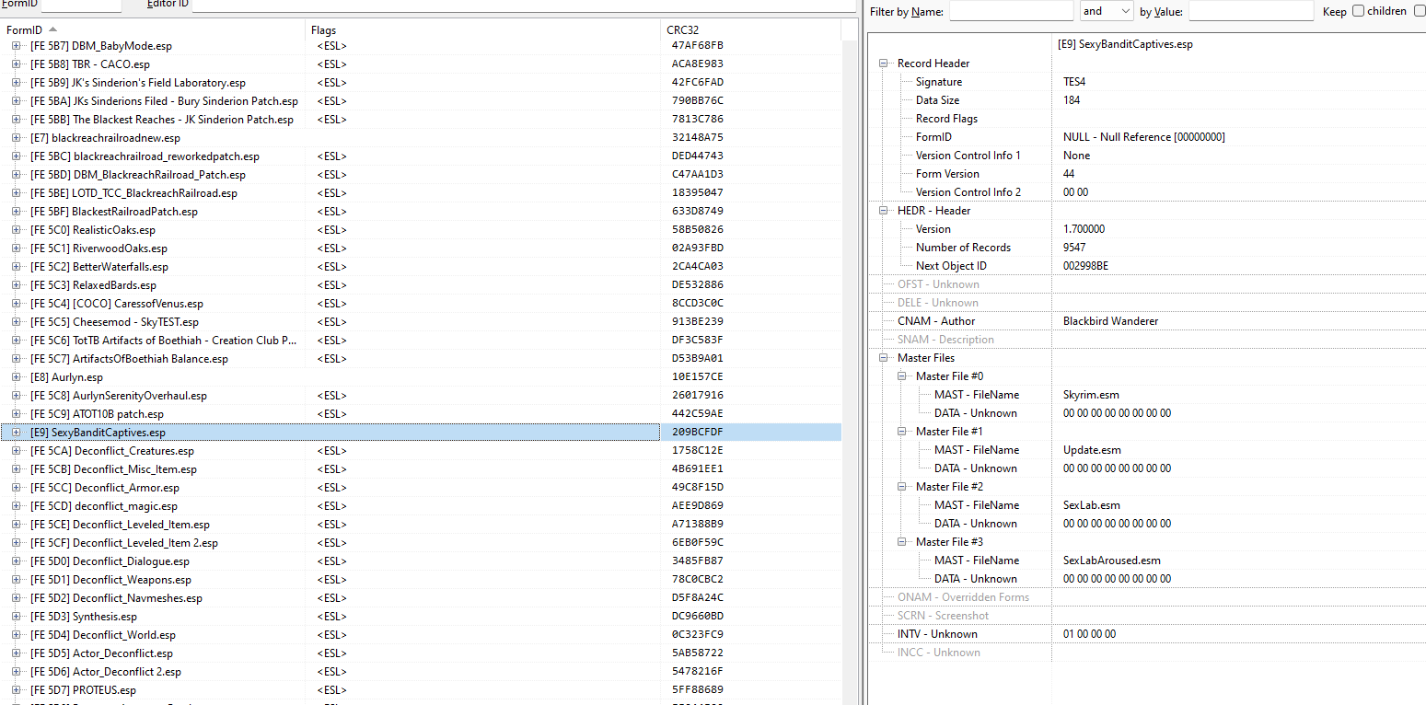
Task: Click the Blackbird Wanderer author value
Action: pyautogui.click(x=1110, y=321)
